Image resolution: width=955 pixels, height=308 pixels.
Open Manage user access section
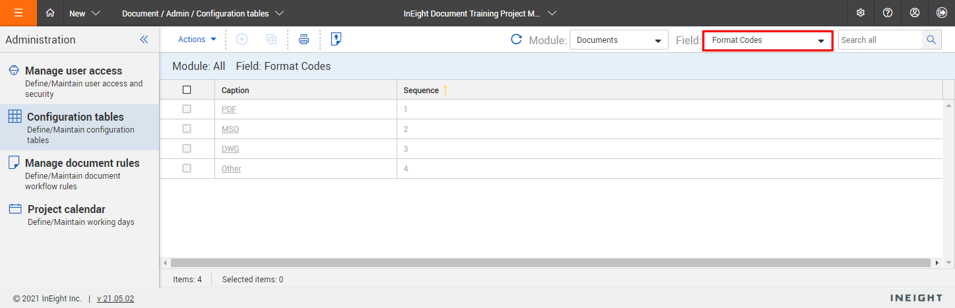pos(79,82)
